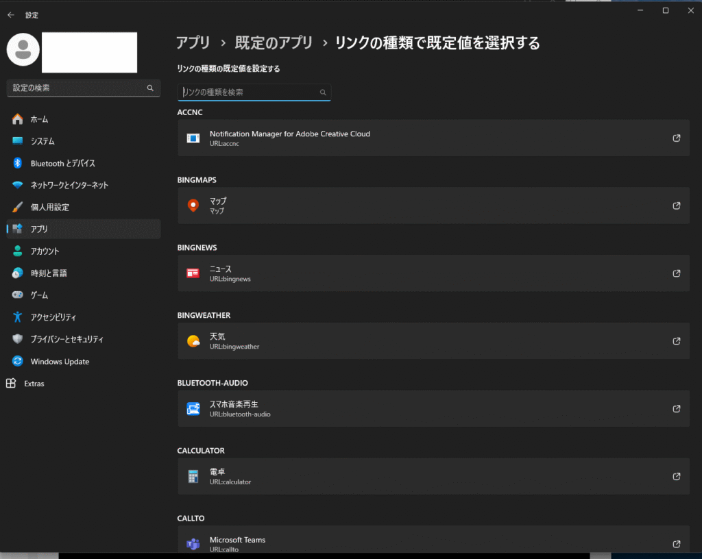Open external link icon for BINGMAPS row
Viewport: 702px width, 559px height.
677,206
